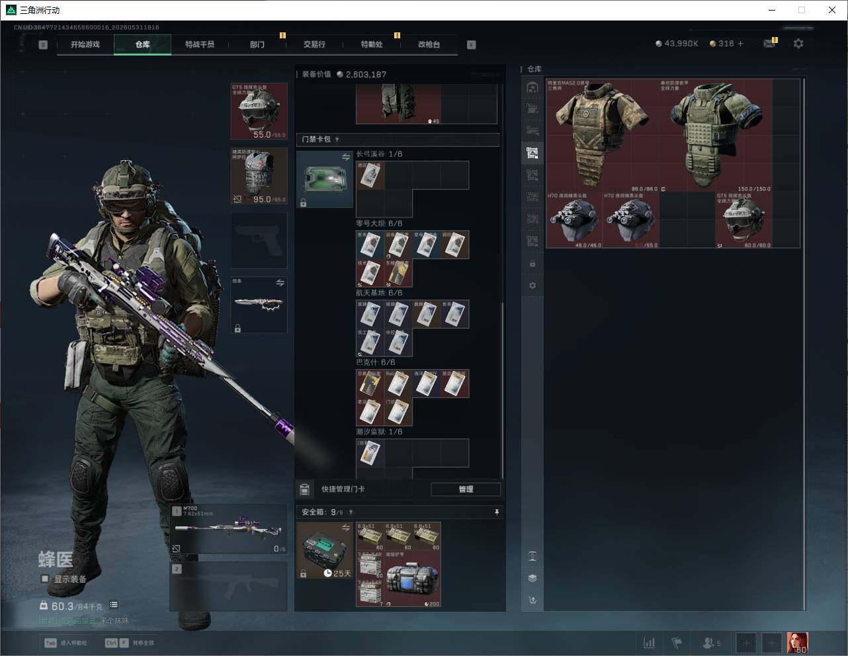The width and height of the screenshot is (848, 656).
Task: Click the equipped knife slot
Action: [x=259, y=305]
